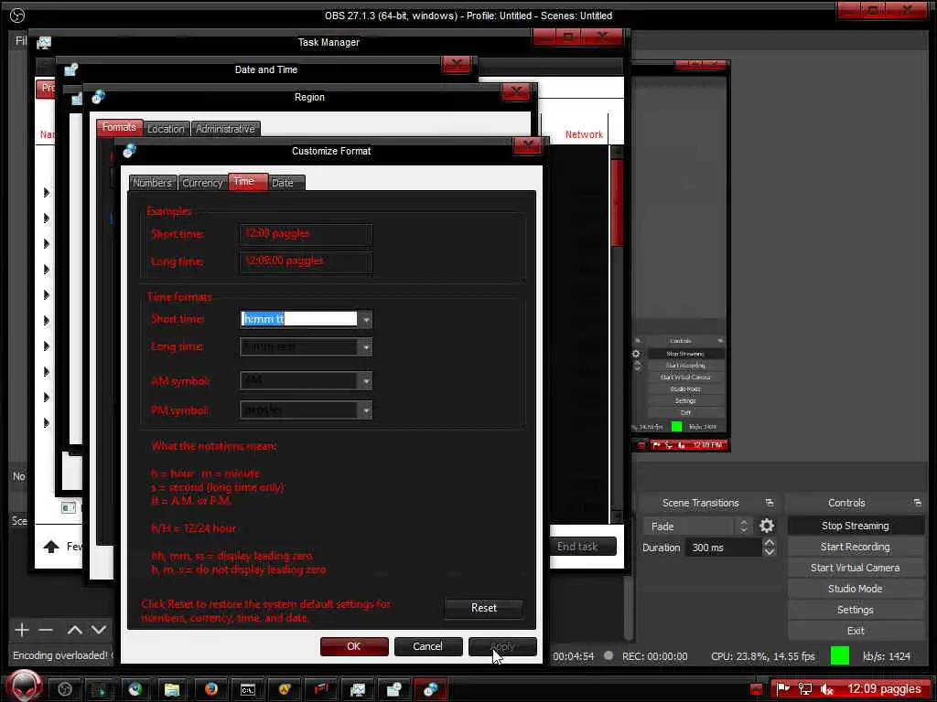
Task: Expand the first process row arrow in Task Manager
Action: 47,192
